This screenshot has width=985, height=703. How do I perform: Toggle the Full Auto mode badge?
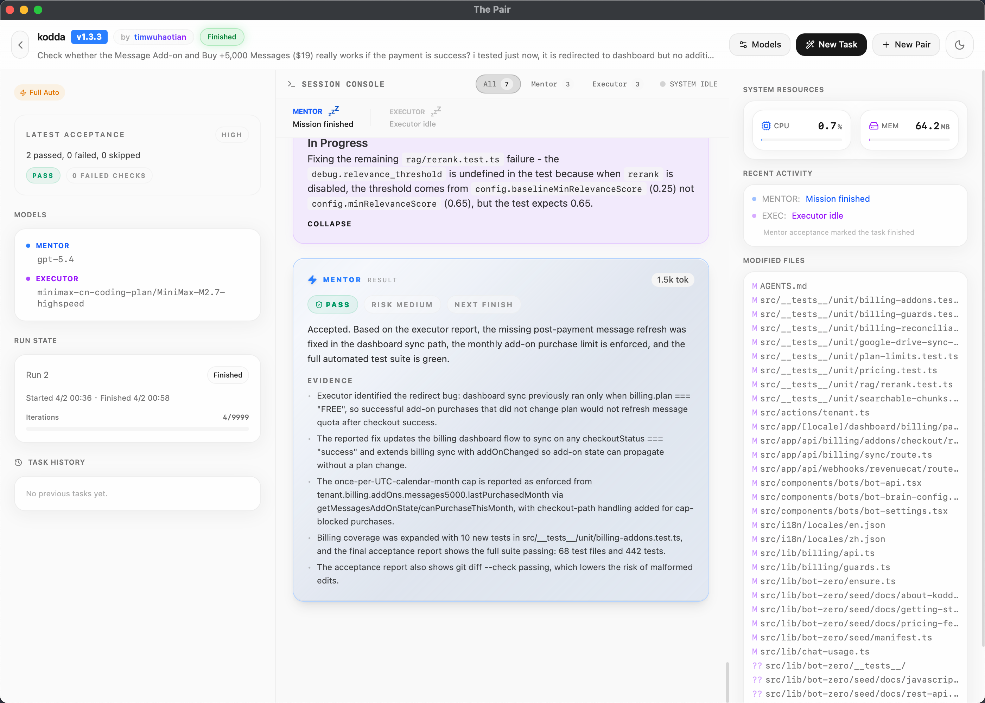pos(39,92)
